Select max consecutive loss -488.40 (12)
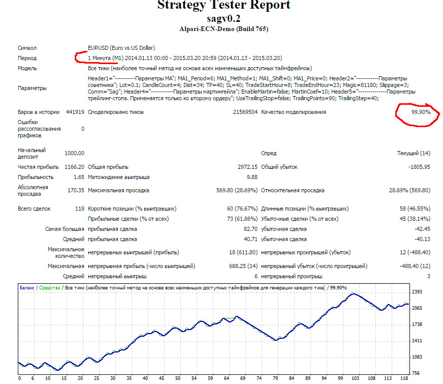 415,266
